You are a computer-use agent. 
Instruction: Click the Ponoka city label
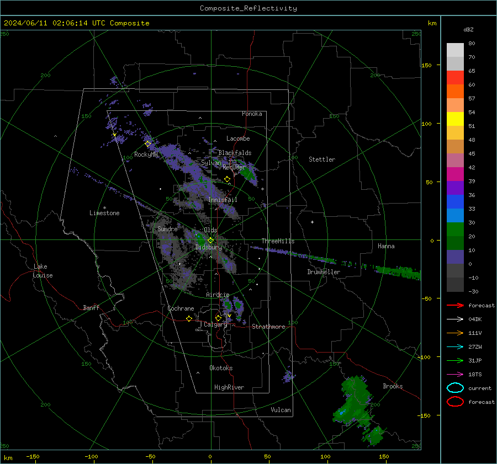[252, 114]
